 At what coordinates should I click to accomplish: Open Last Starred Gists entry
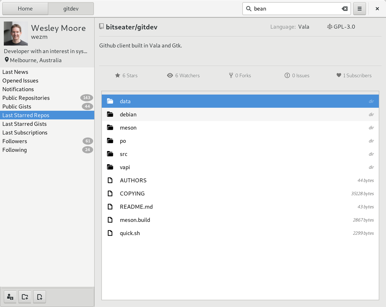click(x=47, y=124)
